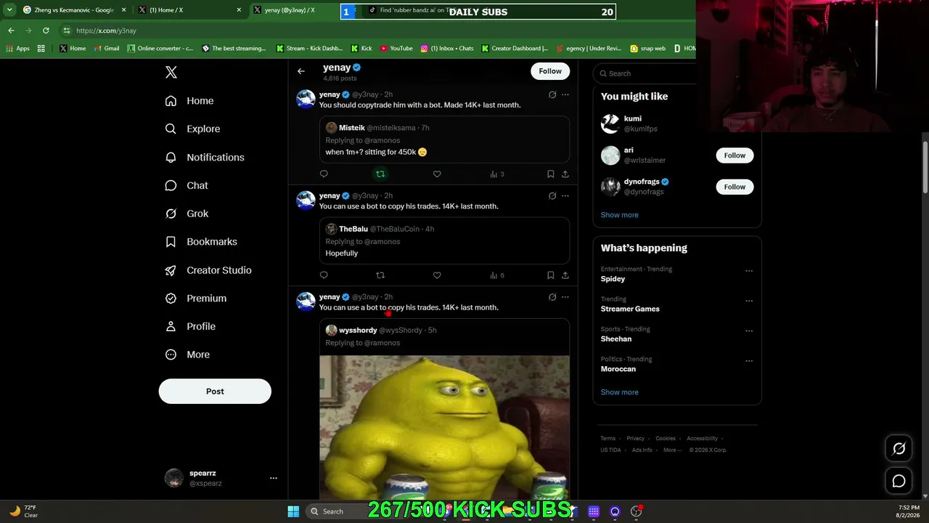Follow yenay from the profile header
This screenshot has height=523, width=929.
click(x=550, y=71)
